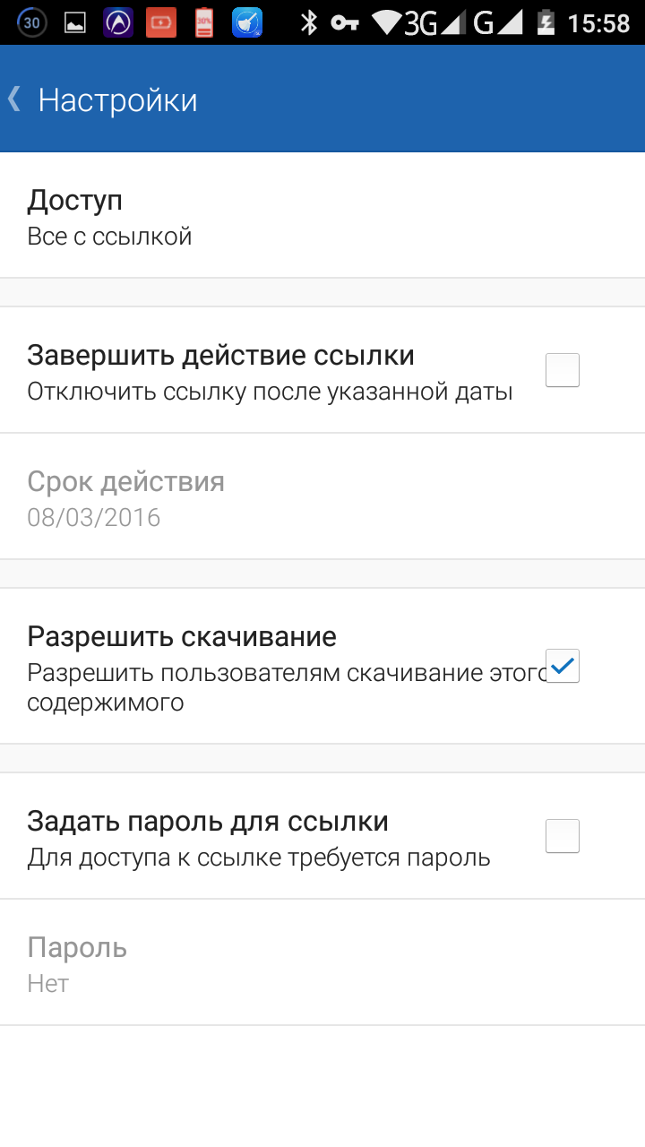Tap the red battery-saver notification icon
The height and width of the screenshot is (1147, 645).
[x=162, y=22]
